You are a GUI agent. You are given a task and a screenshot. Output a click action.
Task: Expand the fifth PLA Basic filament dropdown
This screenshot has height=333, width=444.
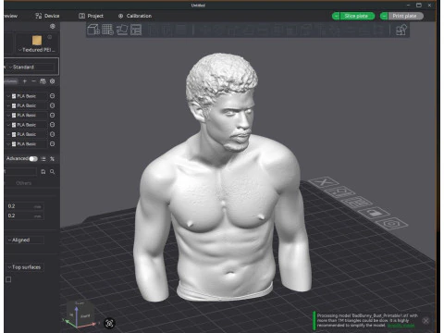tap(8, 134)
